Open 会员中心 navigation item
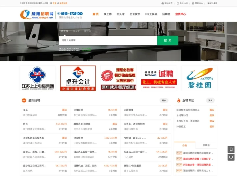Screen dimensions: 237x177 (180, 14)
